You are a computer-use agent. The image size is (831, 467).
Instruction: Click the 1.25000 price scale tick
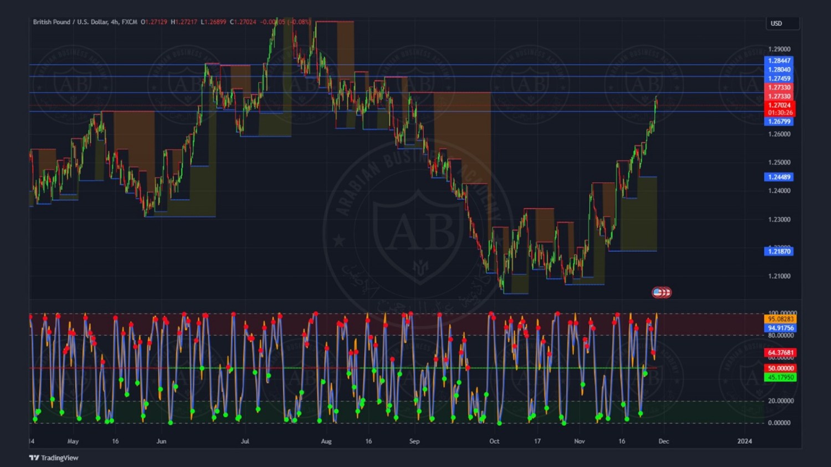click(x=779, y=163)
